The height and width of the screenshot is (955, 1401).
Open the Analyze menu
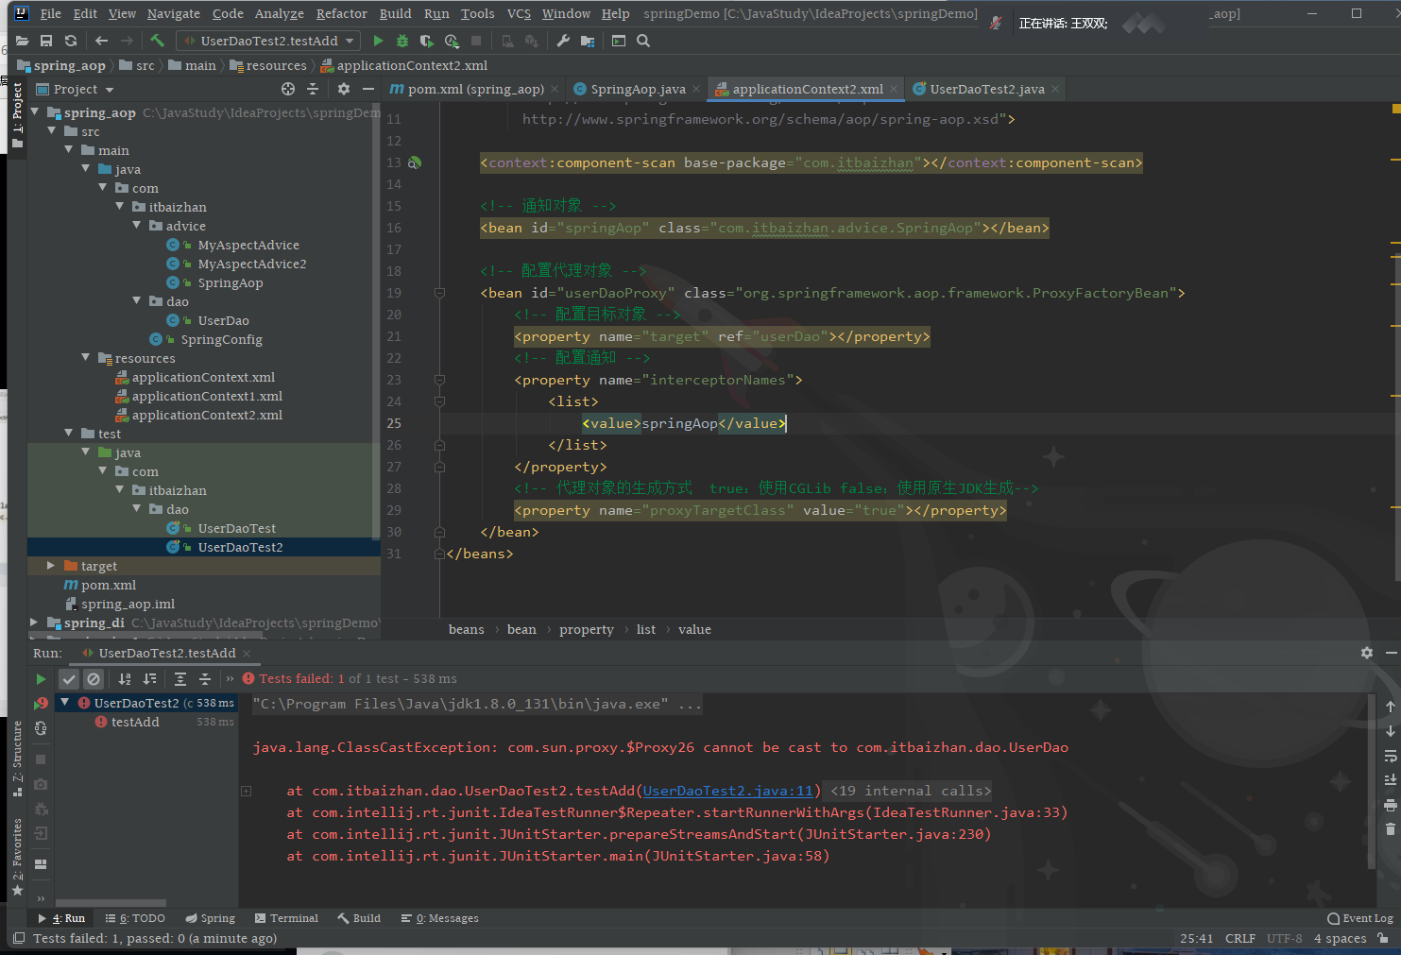click(279, 13)
